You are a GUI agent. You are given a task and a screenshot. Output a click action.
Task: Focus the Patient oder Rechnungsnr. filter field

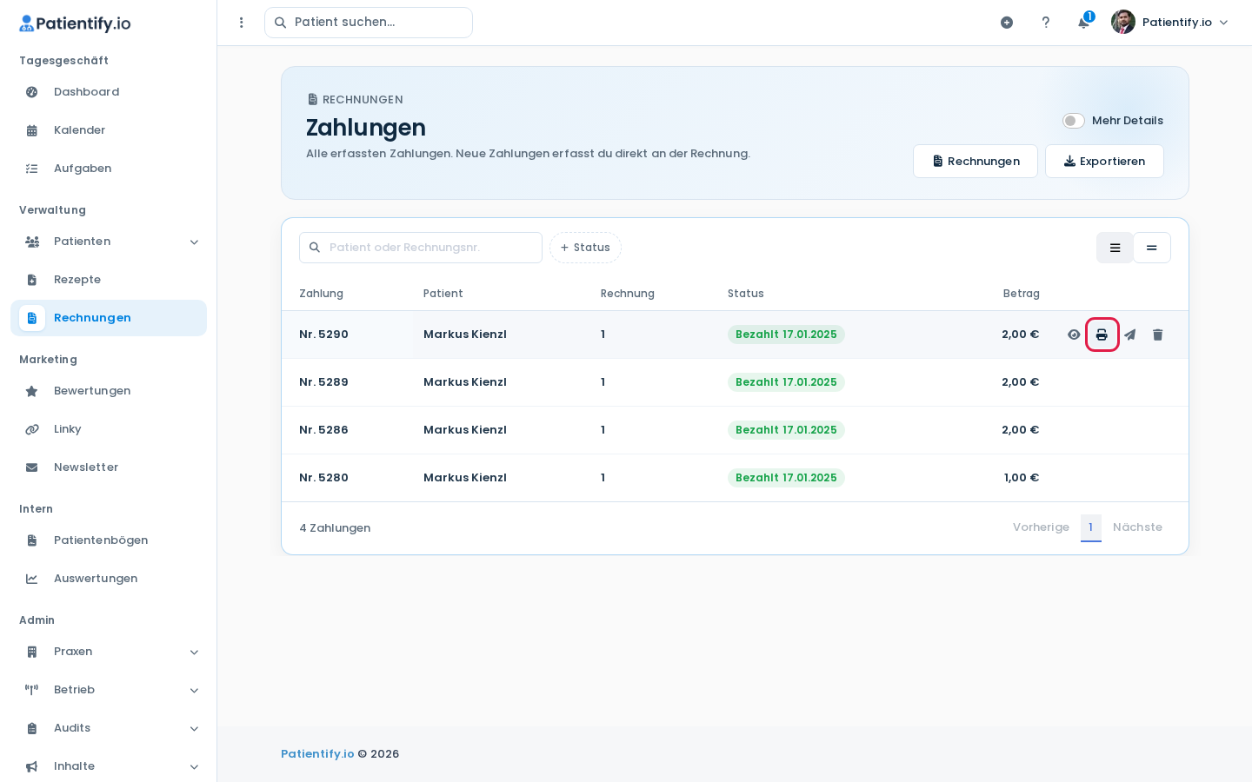click(421, 248)
